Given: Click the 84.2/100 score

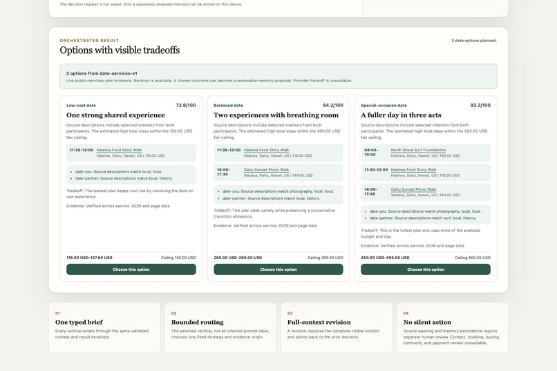Looking at the screenshot, I should point(333,105).
